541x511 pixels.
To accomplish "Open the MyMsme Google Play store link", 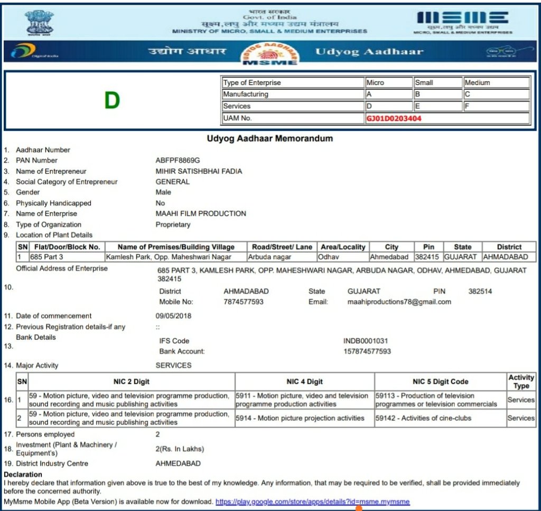I will [x=312, y=501].
